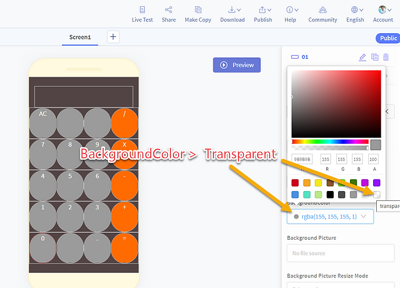Select the 01 component name label
This screenshot has width=400, height=288.
305,57
